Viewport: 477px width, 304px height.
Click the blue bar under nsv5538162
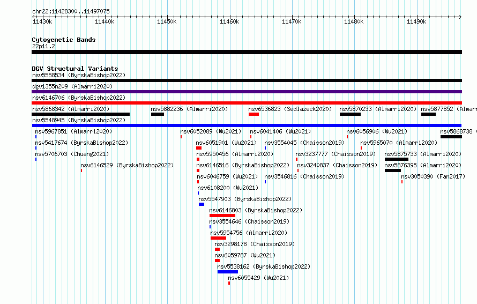[228, 272]
